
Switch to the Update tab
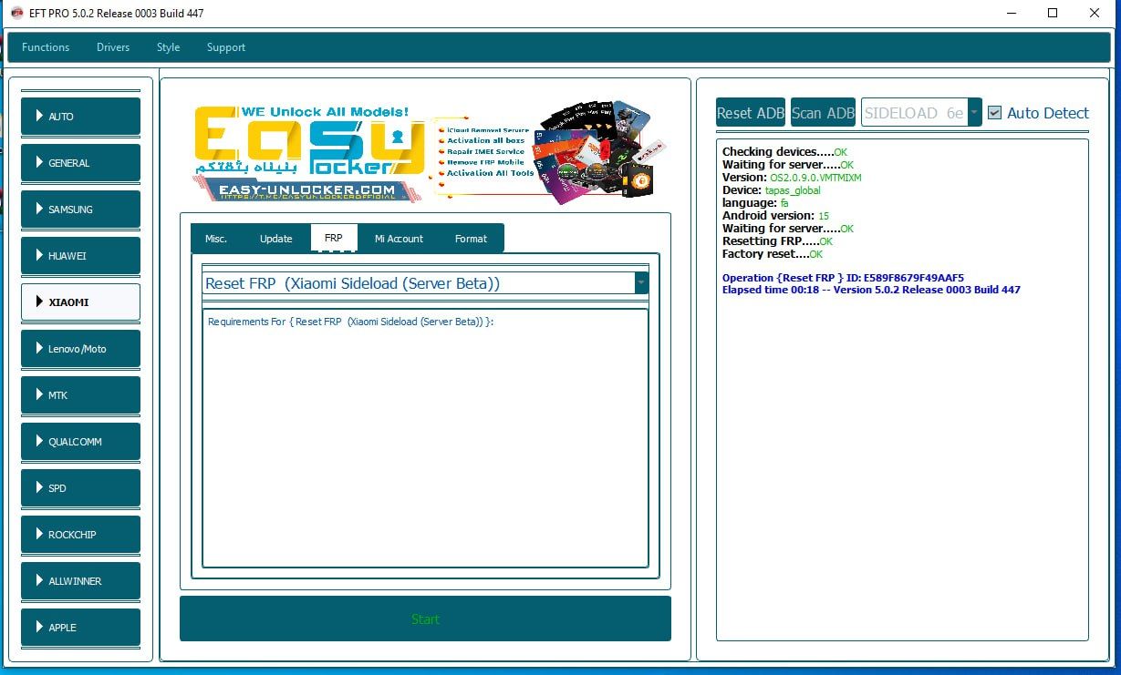tap(275, 239)
